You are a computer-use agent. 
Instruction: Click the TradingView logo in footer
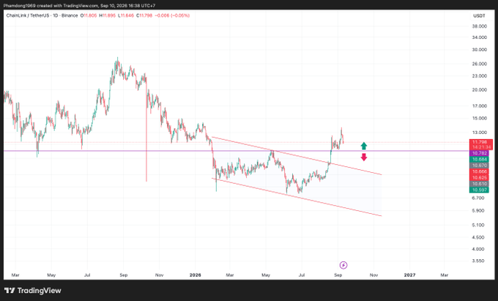click(33, 290)
